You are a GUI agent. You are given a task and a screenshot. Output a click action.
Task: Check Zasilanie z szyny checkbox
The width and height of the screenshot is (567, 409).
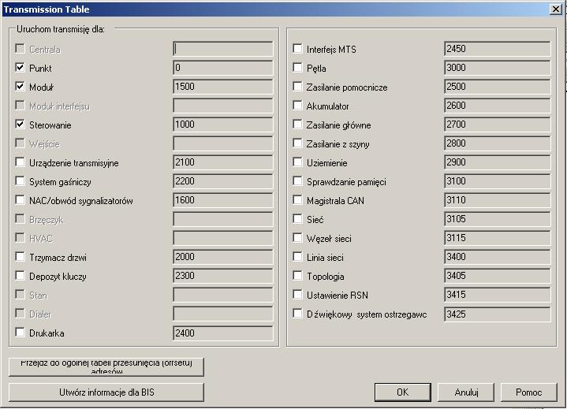click(297, 143)
